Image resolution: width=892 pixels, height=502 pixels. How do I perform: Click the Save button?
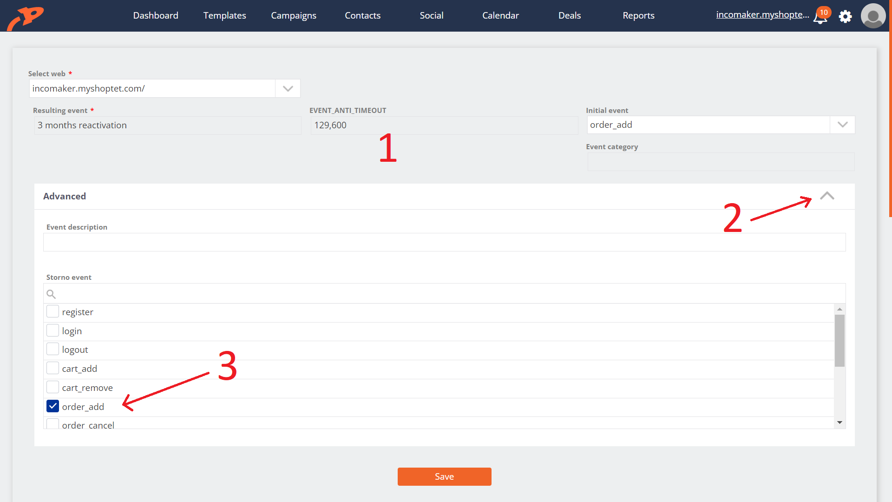[444, 476]
